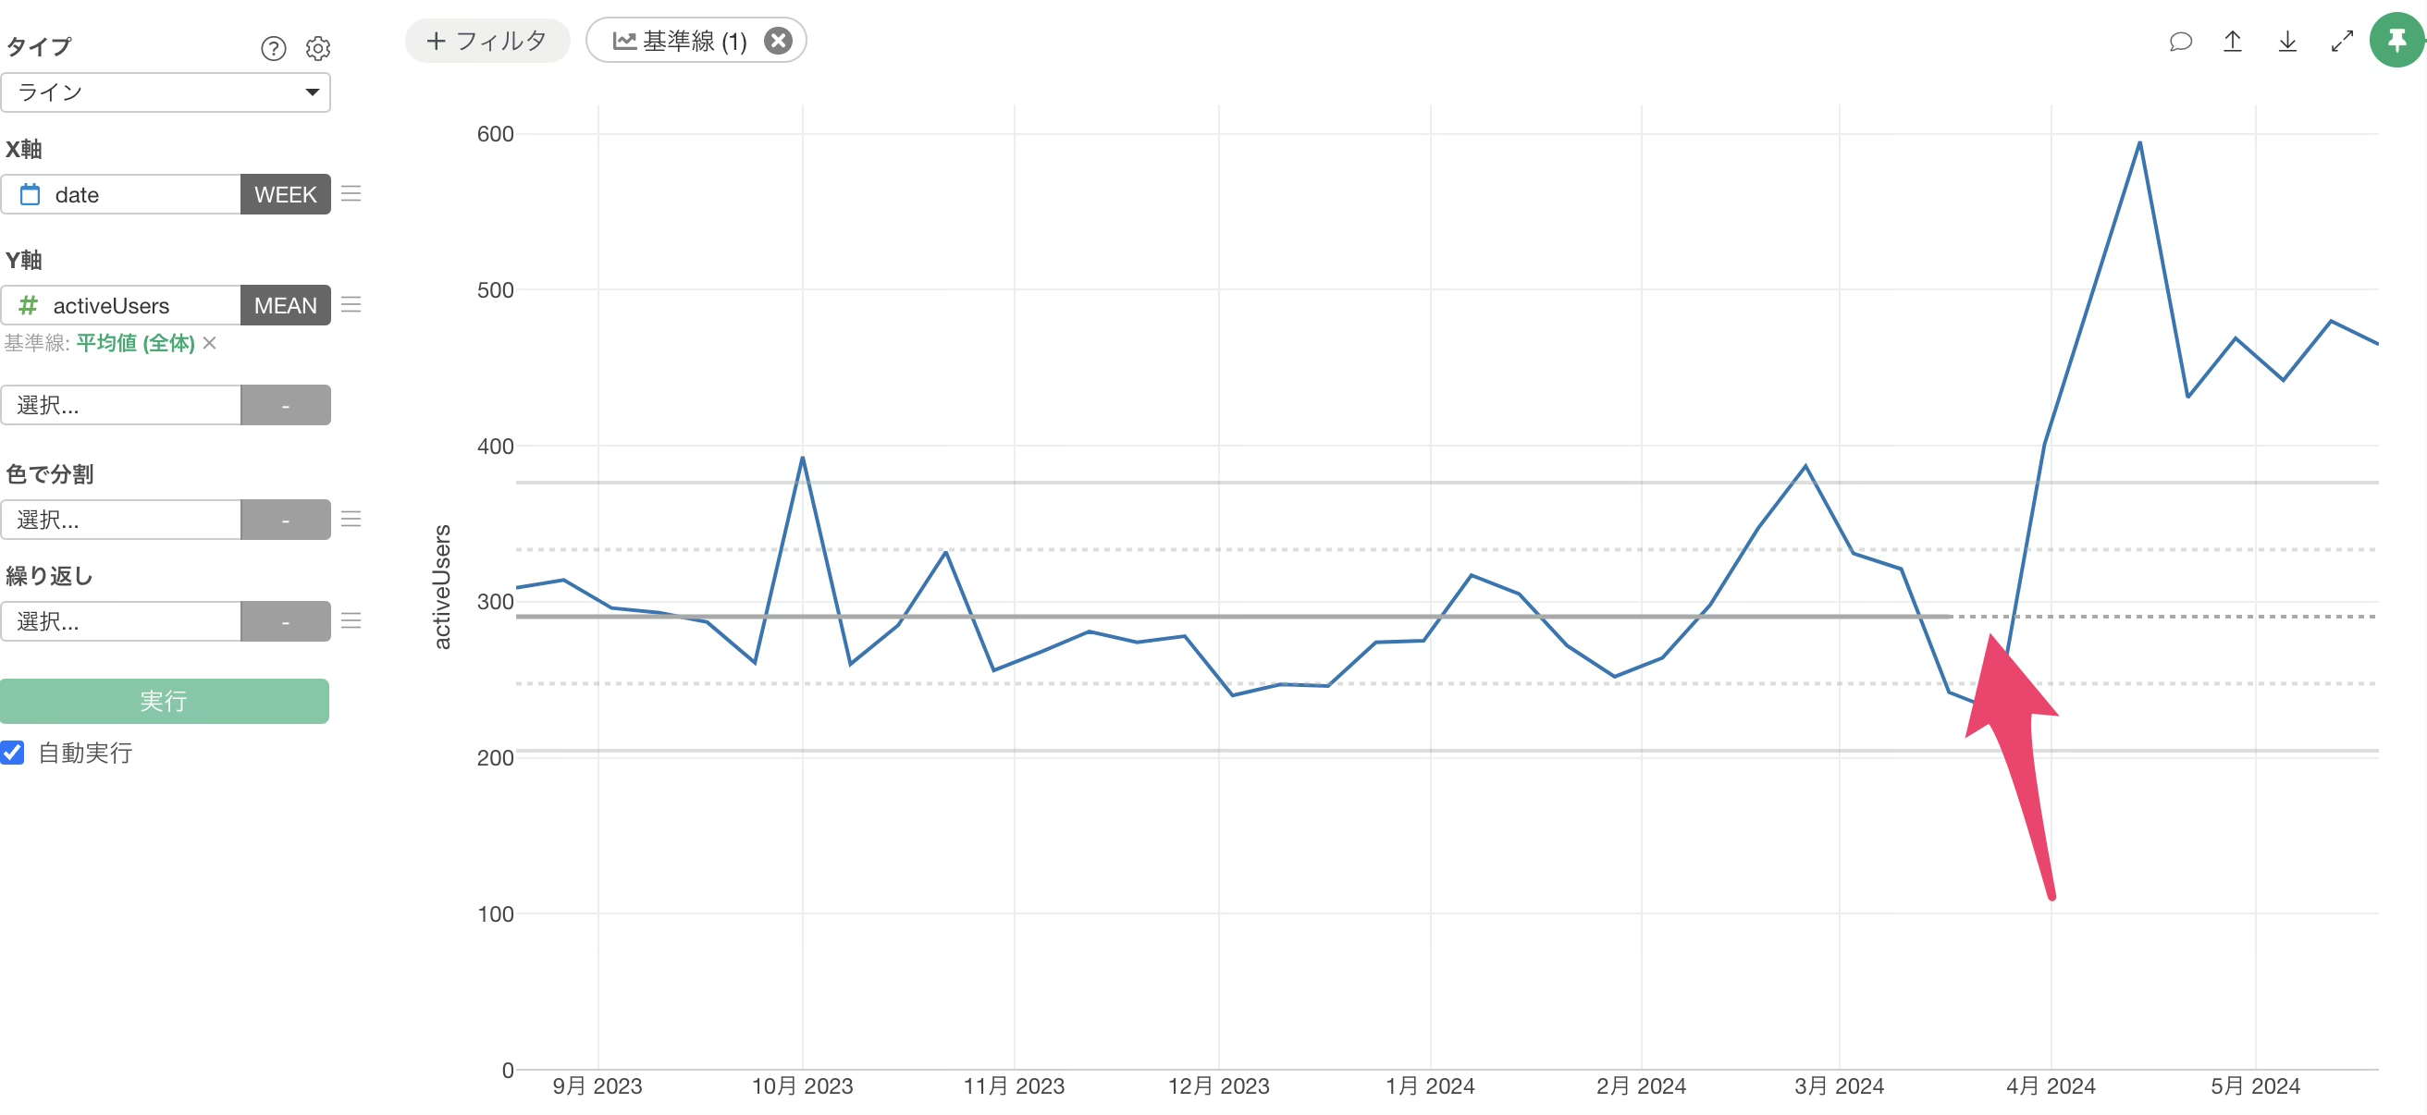
Task: Open the 繰り返し column selector
Action: click(120, 621)
